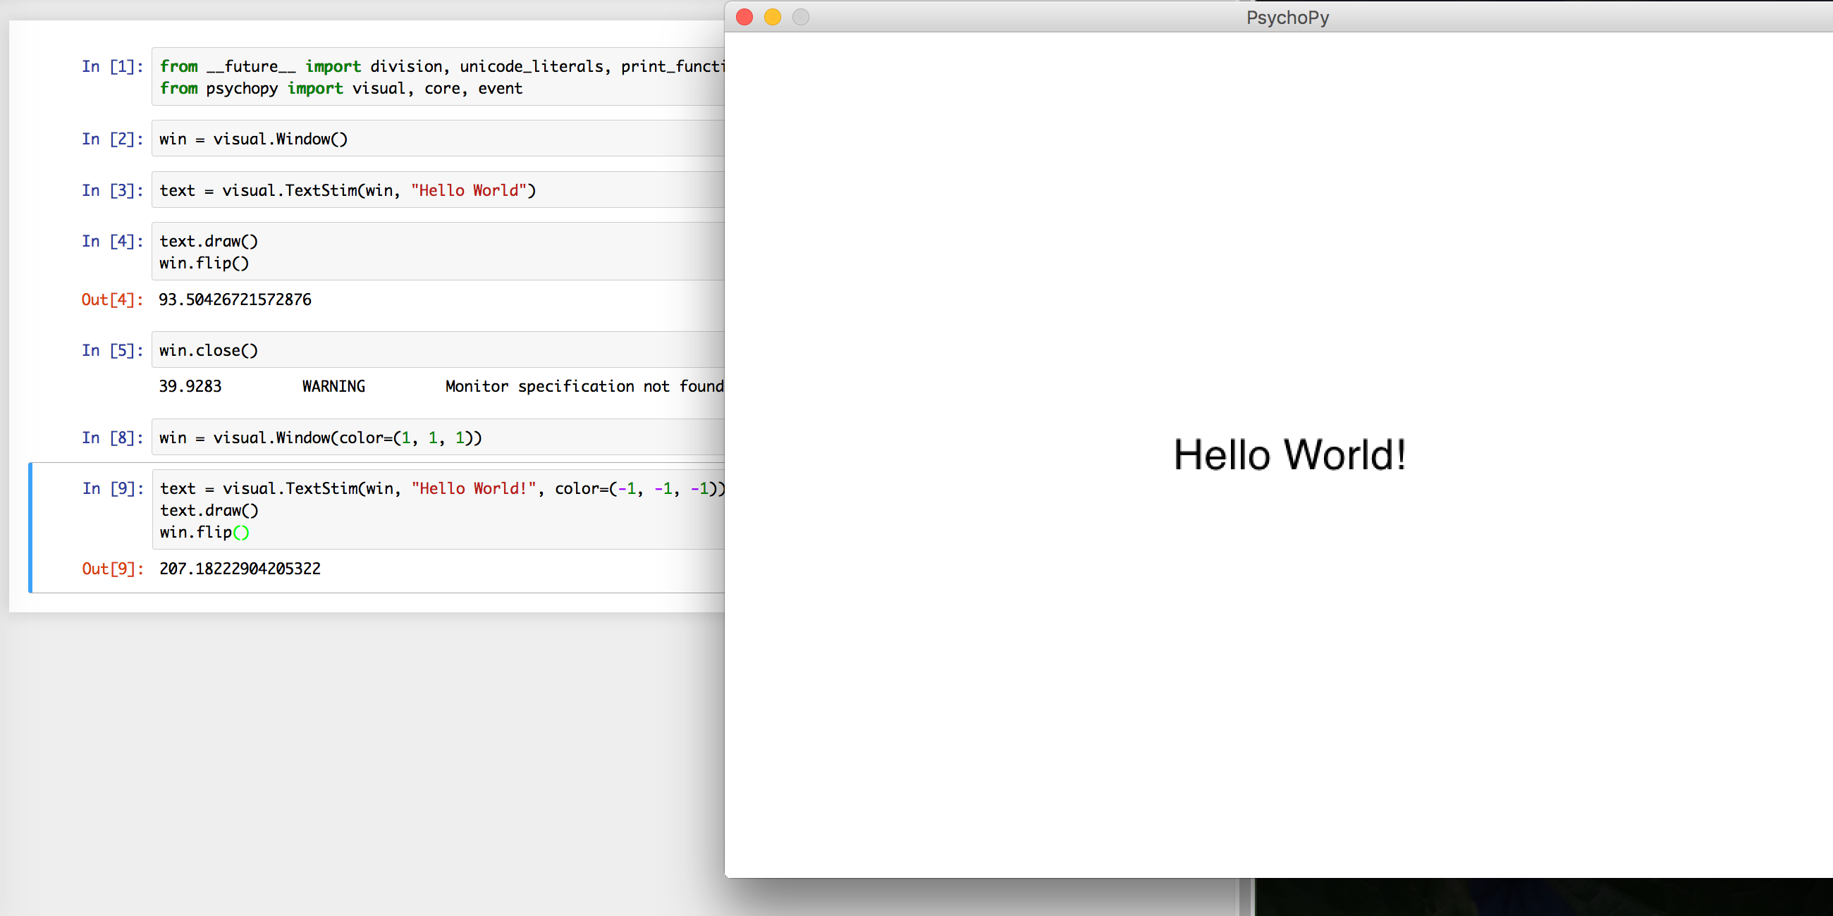The width and height of the screenshot is (1833, 916).
Task: Click the green zoom button on PsychoPy window
Action: tap(800, 17)
